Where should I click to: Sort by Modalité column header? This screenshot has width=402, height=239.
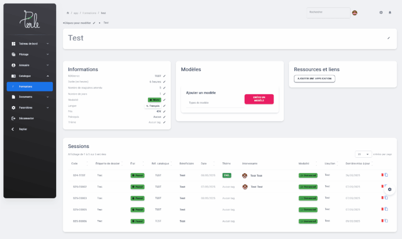tap(307, 164)
